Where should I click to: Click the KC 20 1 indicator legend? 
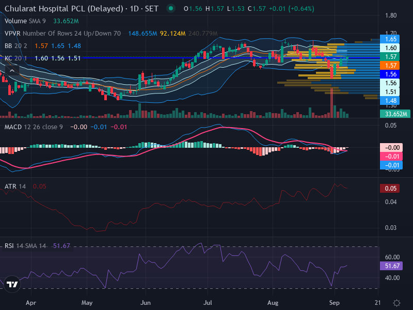[x=16, y=58]
